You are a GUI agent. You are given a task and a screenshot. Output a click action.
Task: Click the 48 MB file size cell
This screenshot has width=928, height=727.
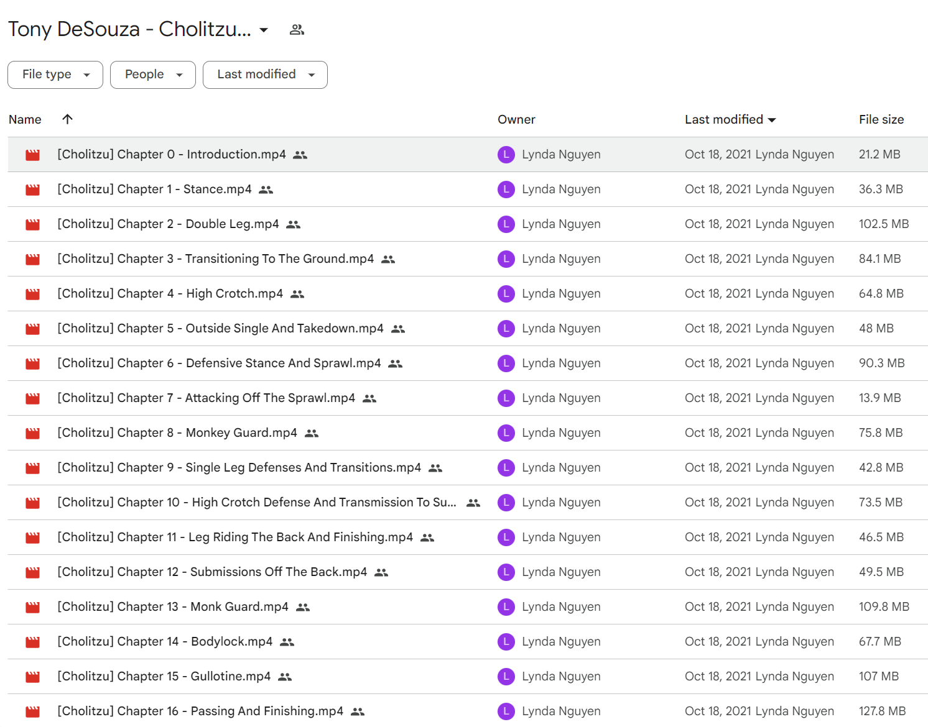pyautogui.click(x=876, y=328)
